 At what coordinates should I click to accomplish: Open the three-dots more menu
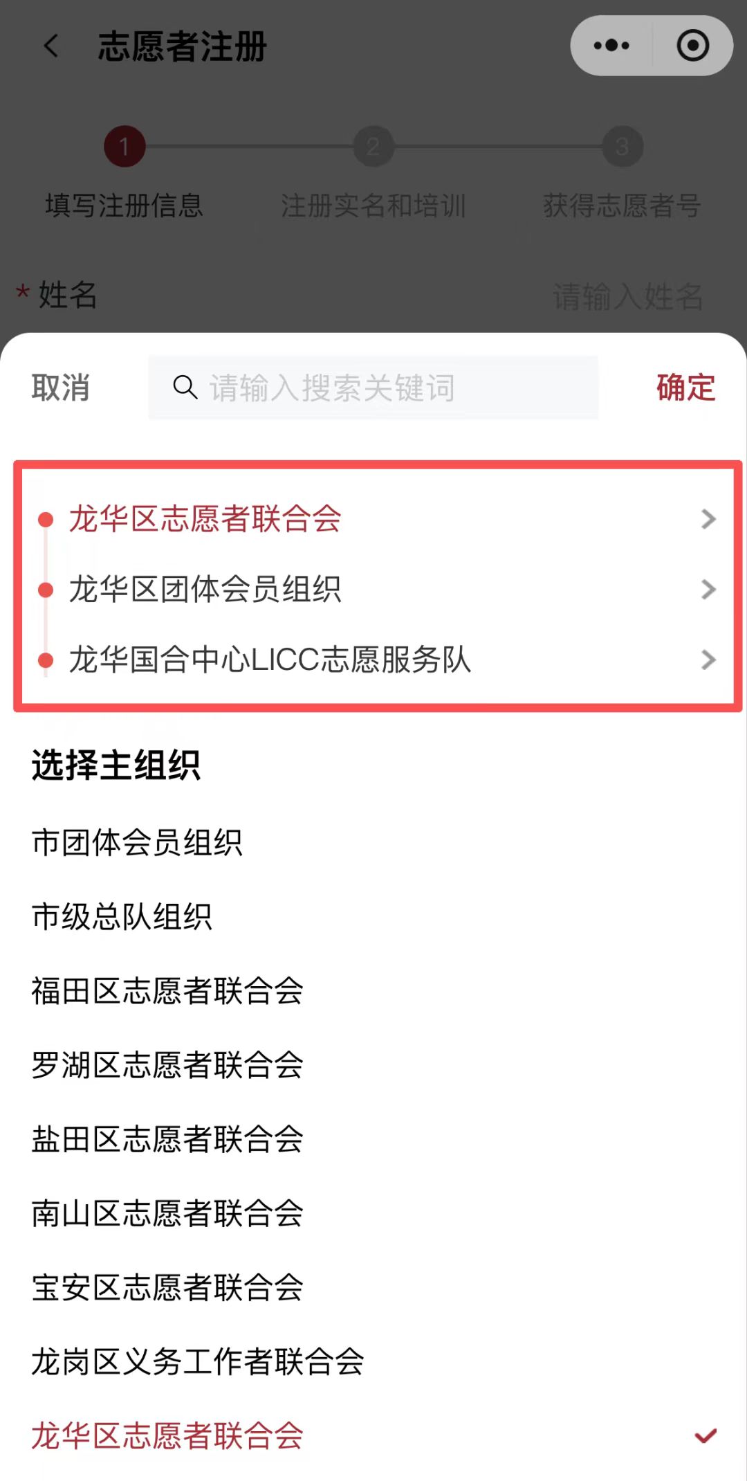(x=611, y=46)
